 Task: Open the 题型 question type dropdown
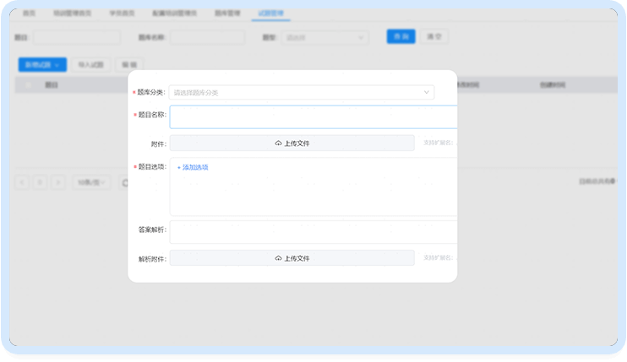(x=324, y=37)
